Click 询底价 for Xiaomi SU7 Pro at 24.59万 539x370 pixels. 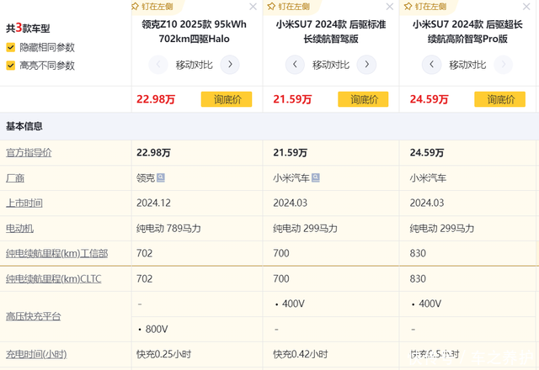click(499, 99)
